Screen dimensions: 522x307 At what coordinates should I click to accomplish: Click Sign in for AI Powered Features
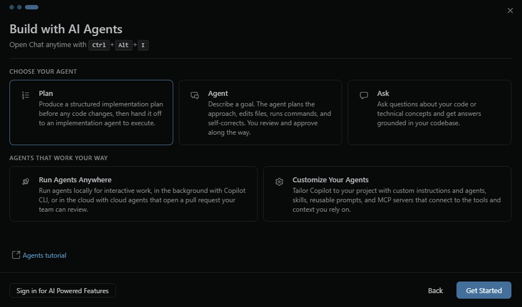(x=63, y=291)
